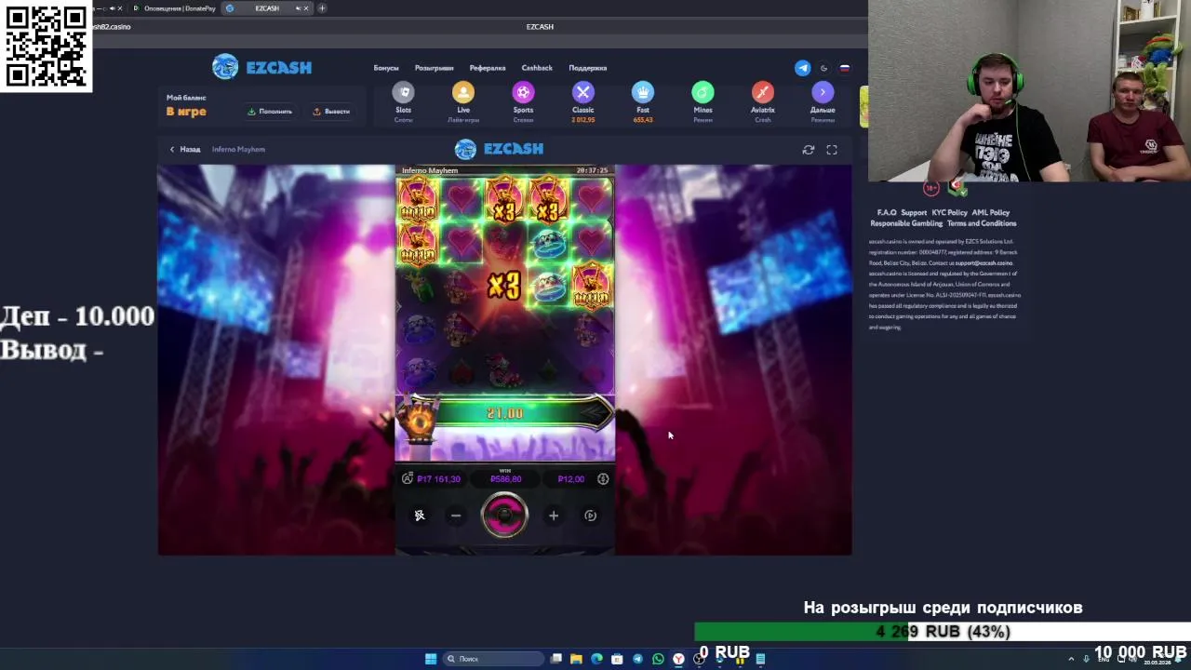The image size is (1191, 670).
Task: Enter fullscreen game mode
Action: tap(832, 149)
